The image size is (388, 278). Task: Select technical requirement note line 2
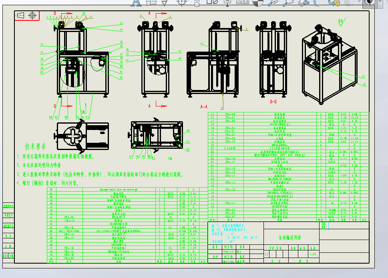coord(39,165)
